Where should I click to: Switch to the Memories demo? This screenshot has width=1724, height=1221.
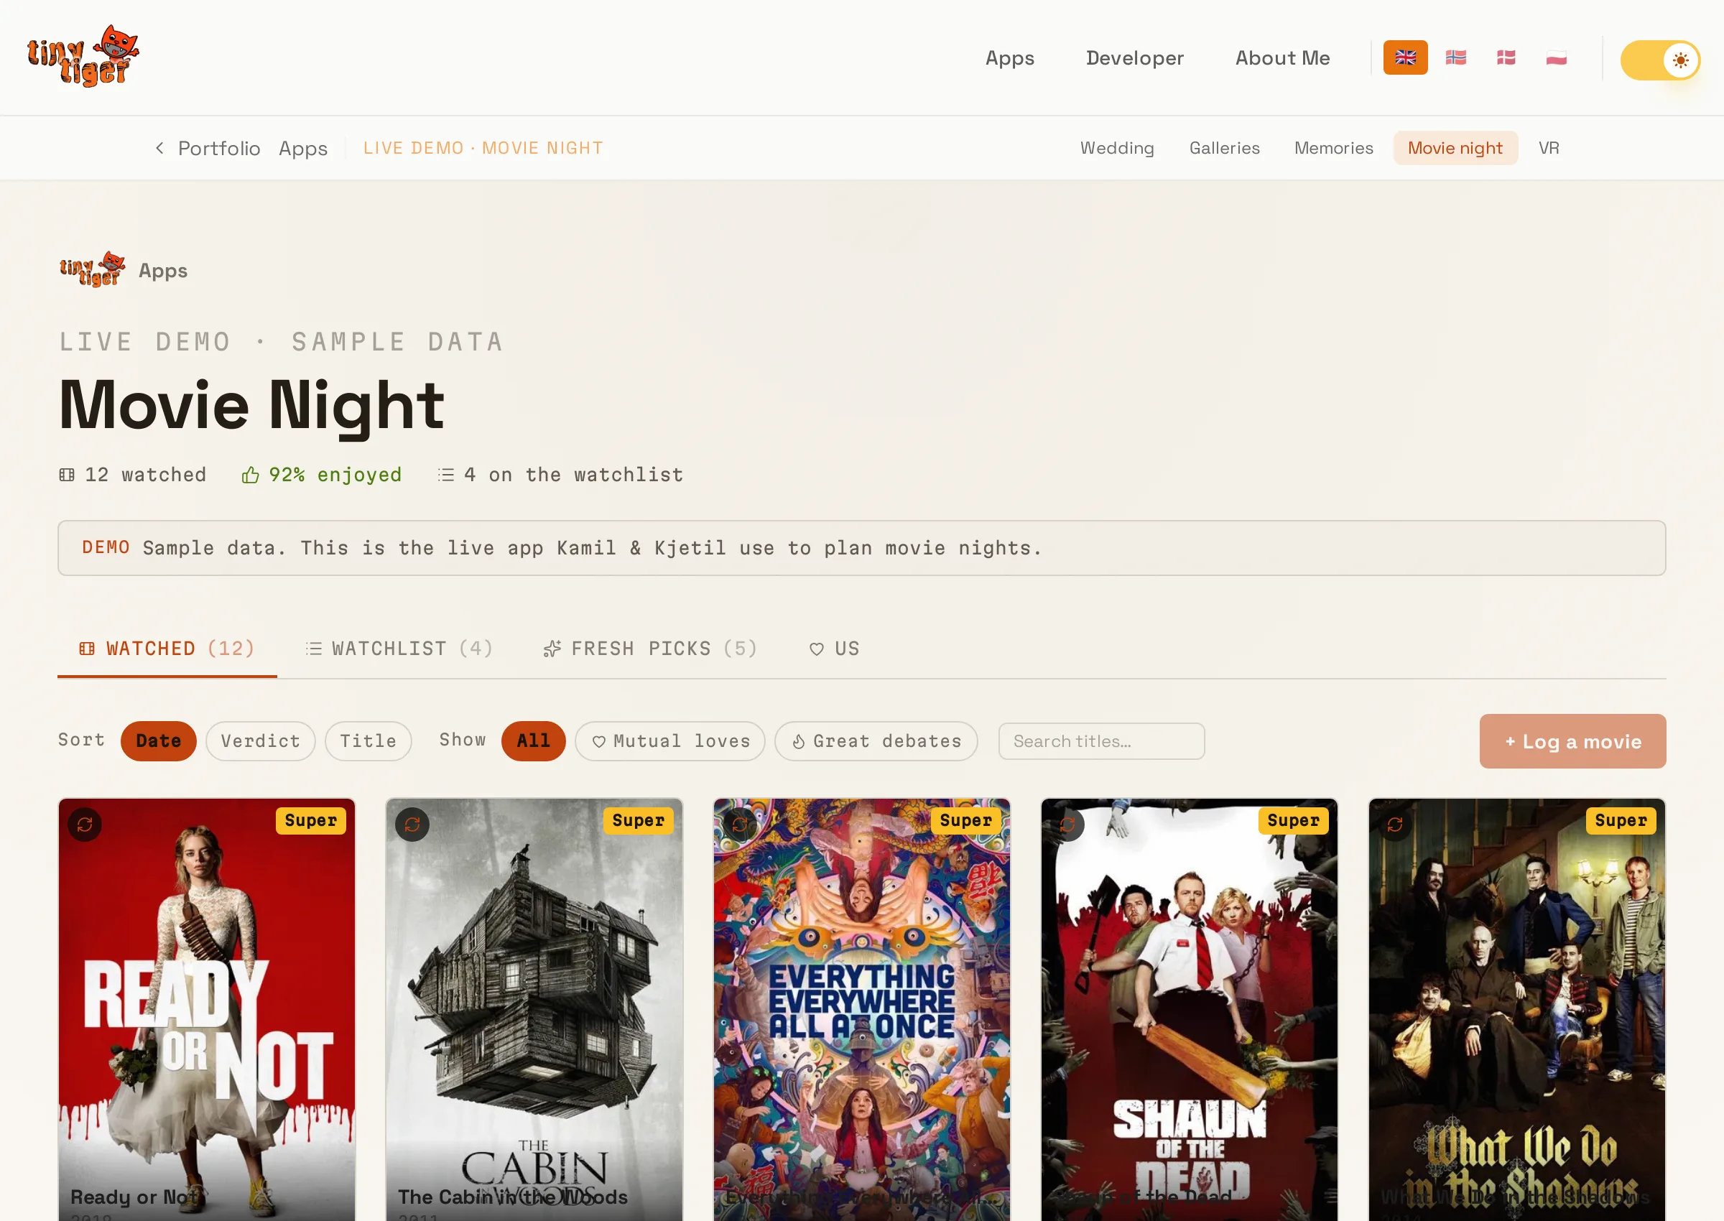pos(1333,148)
